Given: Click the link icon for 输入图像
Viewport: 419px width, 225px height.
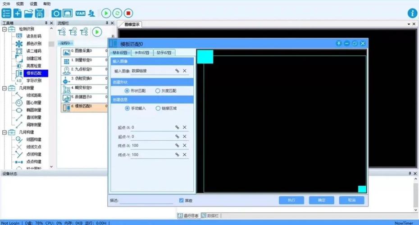Looking at the screenshot, I should click(x=177, y=71).
